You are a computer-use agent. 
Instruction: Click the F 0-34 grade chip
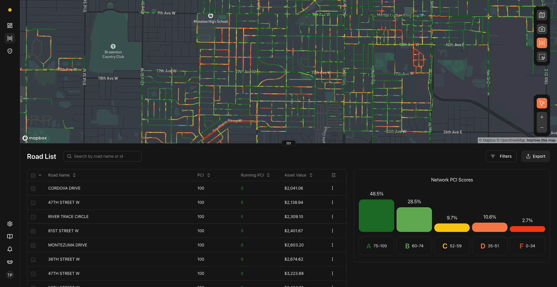coord(527,246)
